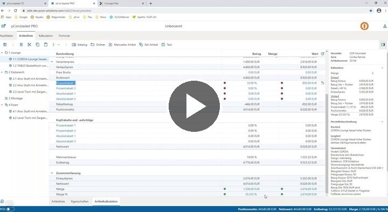Click the refresh icon in the Wert column header
This screenshot has width=388, height=212.
pyautogui.click(x=322, y=54)
